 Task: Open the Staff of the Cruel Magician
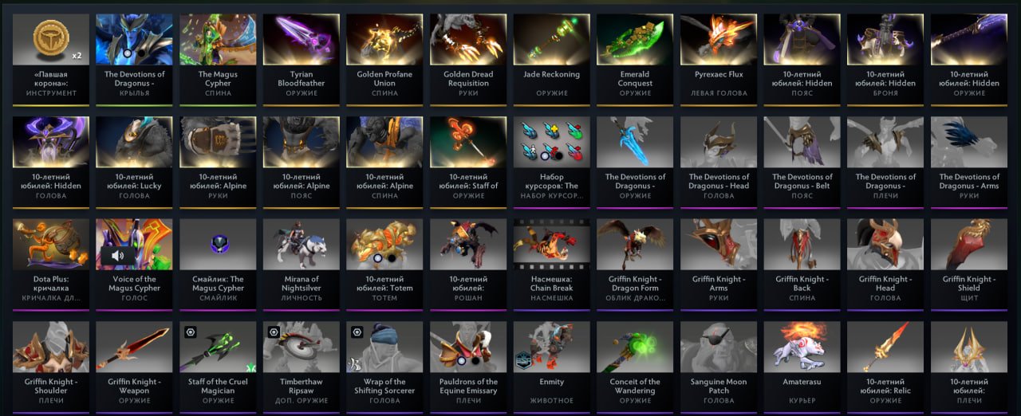click(218, 367)
